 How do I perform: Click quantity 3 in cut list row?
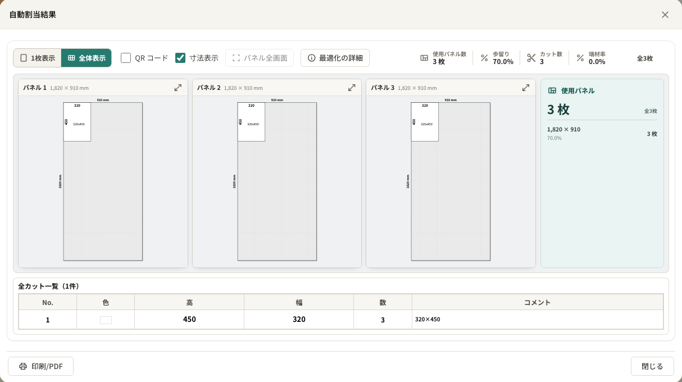[x=383, y=320]
